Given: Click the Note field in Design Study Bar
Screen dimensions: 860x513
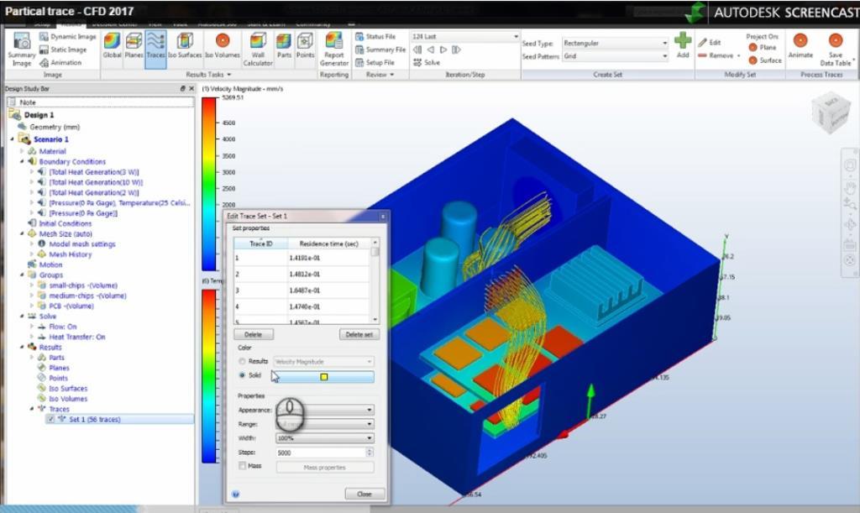Looking at the screenshot, I should click(x=101, y=102).
